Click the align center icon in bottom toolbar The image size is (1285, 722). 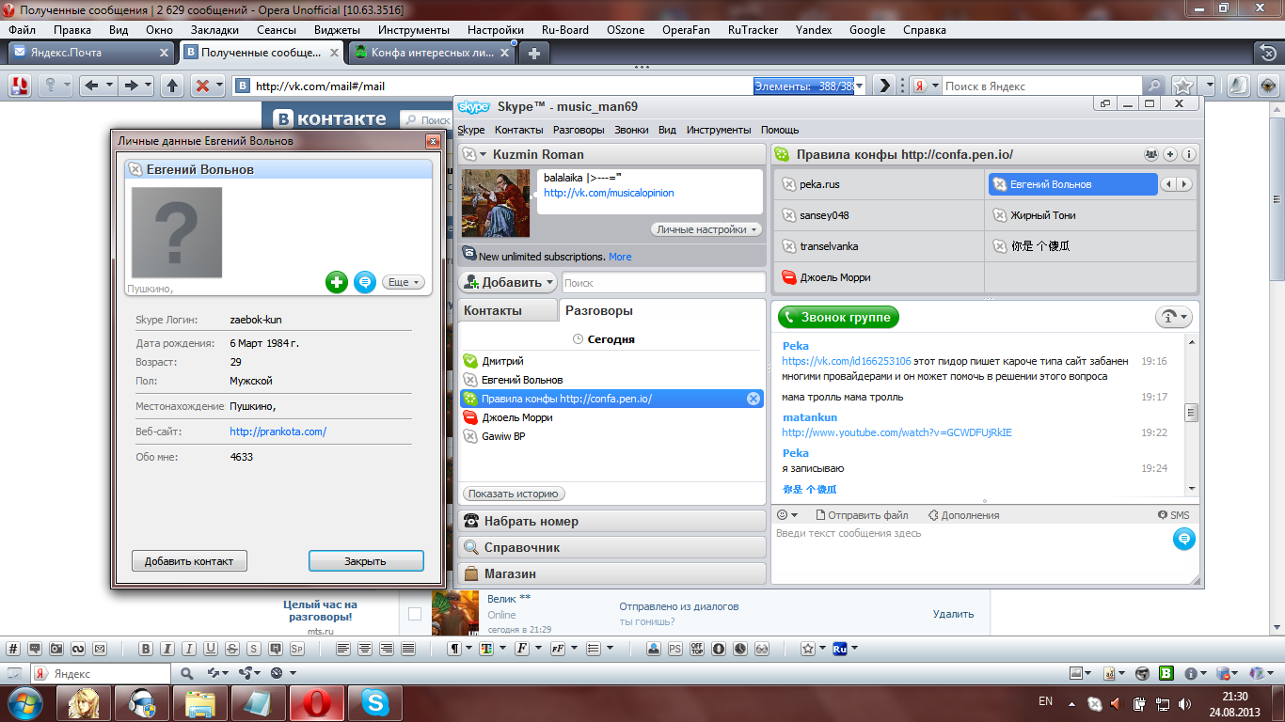(x=365, y=649)
